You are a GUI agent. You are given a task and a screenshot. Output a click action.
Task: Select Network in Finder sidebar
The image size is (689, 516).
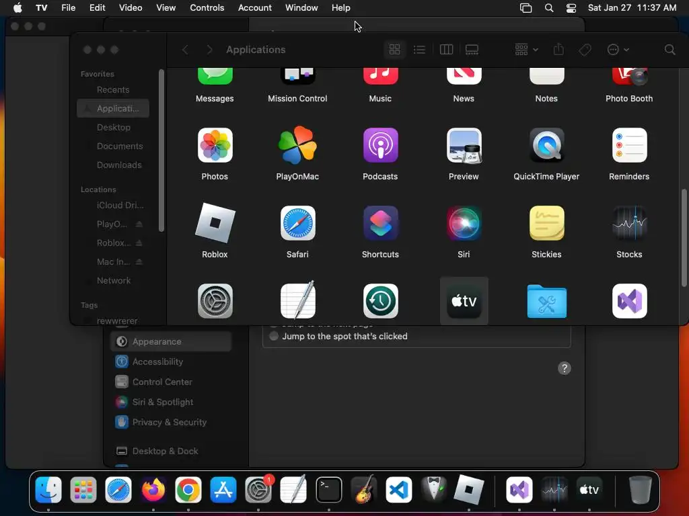pos(113,280)
